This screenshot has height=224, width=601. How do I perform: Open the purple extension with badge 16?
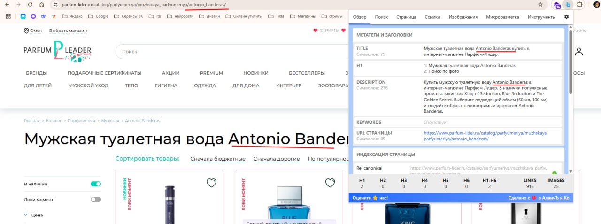click(x=557, y=5)
